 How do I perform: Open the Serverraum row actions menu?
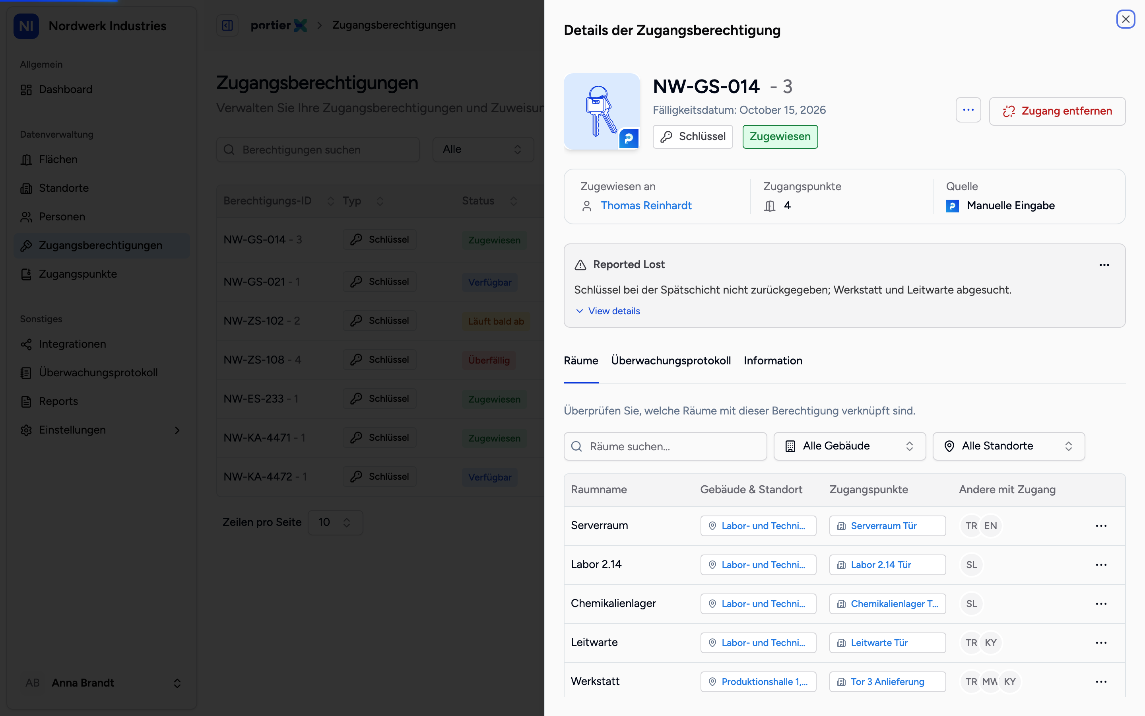click(x=1101, y=525)
